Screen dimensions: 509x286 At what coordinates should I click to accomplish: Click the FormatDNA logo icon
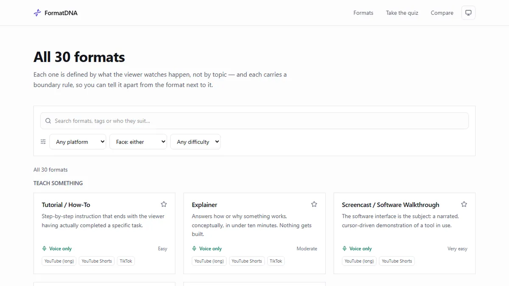37,13
